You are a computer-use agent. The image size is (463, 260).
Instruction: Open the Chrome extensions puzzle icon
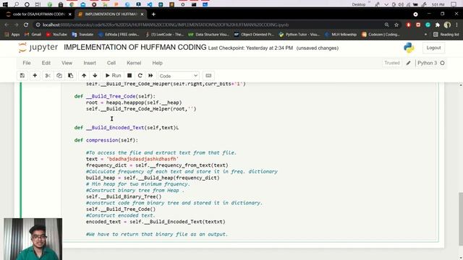(437, 25)
